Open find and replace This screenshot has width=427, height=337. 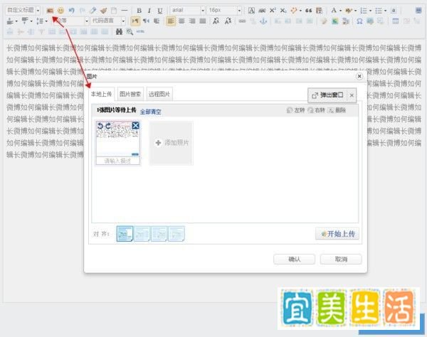pyautogui.click(x=119, y=31)
